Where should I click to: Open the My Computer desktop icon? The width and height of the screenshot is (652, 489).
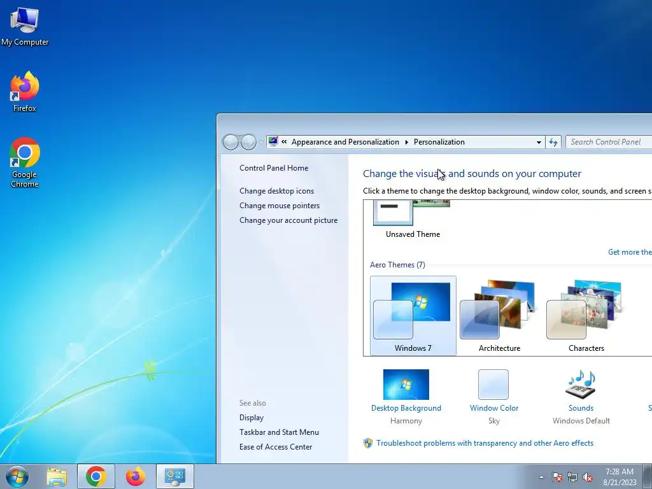[25, 27]
